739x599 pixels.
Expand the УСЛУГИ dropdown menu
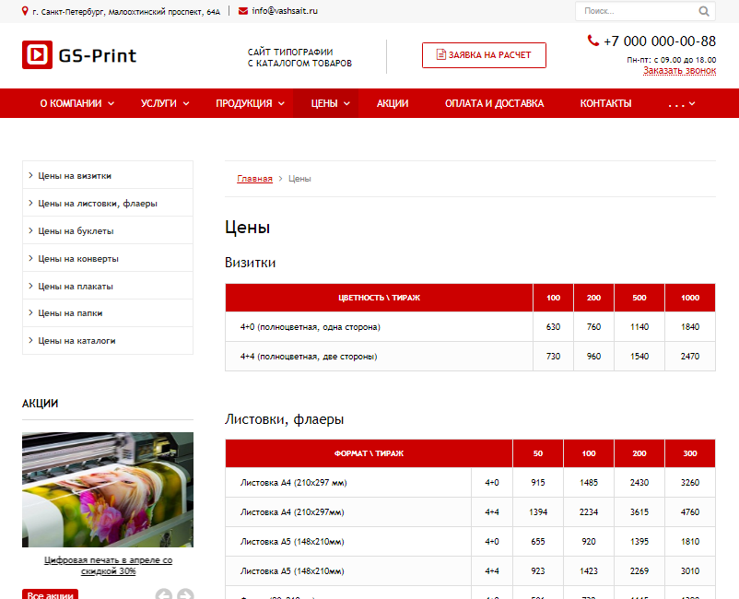click(165, 103)
